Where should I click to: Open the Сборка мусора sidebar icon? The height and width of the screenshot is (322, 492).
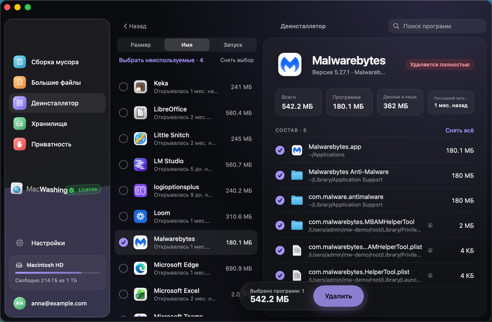[20, 62]
